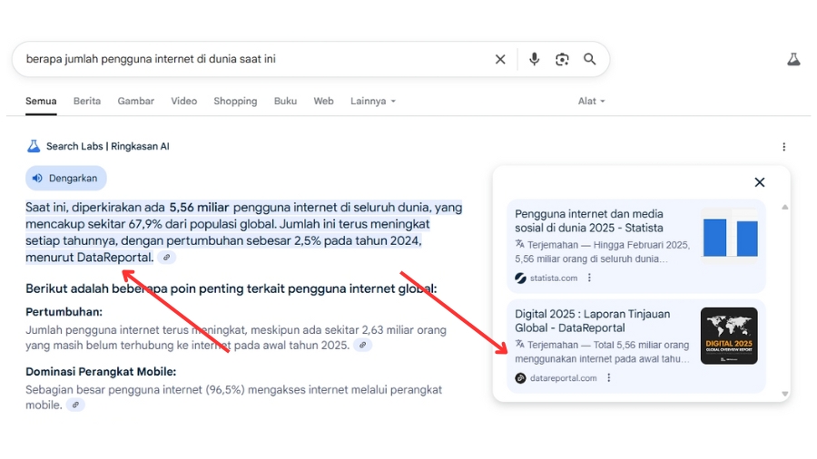Viewport: 817px width, 459px height.
Task: Clear the search query with the X icon
Action: point(500,59)
